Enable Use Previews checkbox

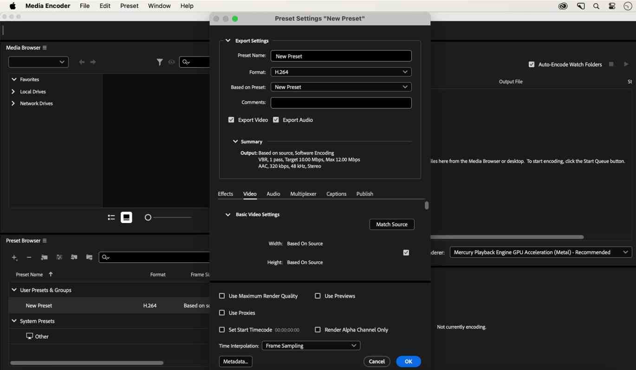(x=318, y=296)
